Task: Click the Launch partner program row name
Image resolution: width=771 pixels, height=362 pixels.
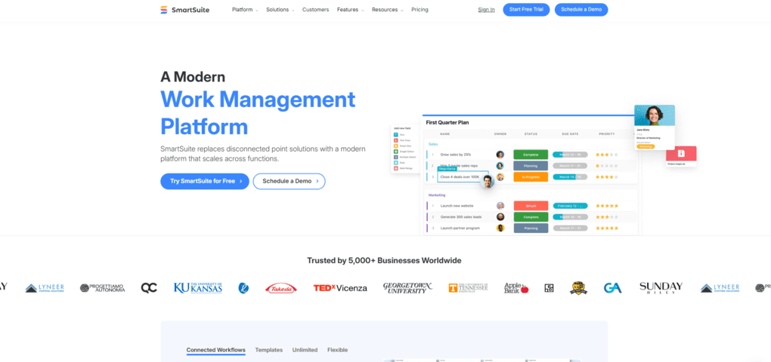Action: coord(460,228)
